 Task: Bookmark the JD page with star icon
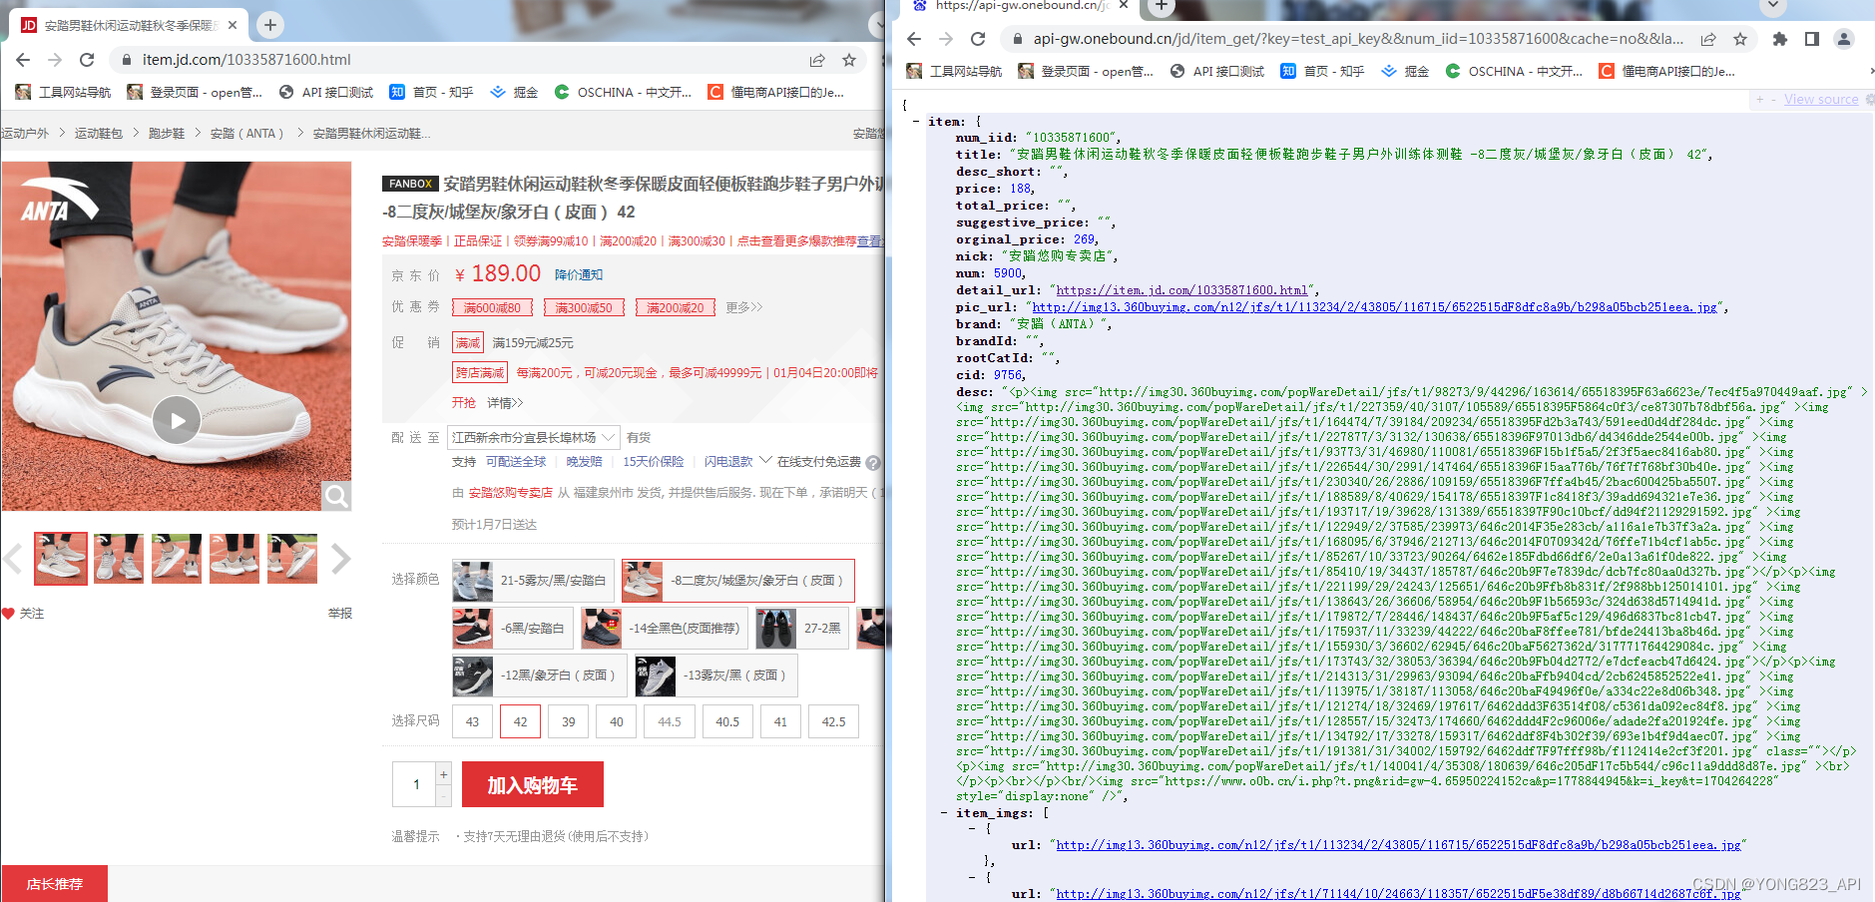pyautogui.click(x=849, y=60)
